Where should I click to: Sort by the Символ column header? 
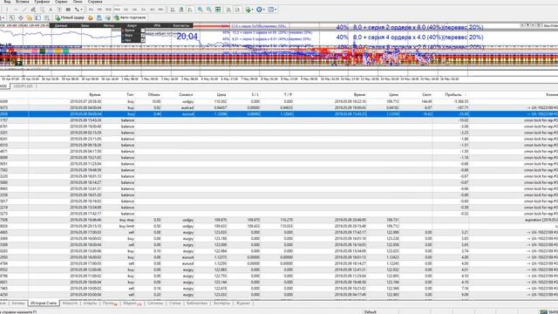186,95
